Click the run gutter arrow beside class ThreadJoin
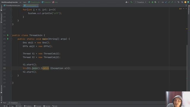 point(8,35)
